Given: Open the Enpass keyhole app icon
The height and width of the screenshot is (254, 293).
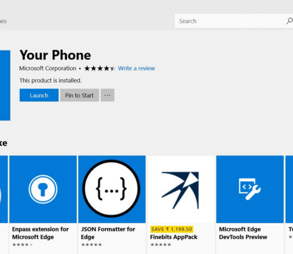Looking at the screenshot, I should [43, 189].
